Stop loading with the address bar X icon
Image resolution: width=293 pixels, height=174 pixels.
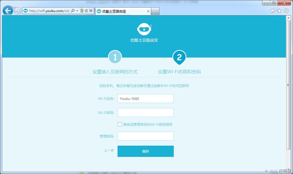click(91, 11)
